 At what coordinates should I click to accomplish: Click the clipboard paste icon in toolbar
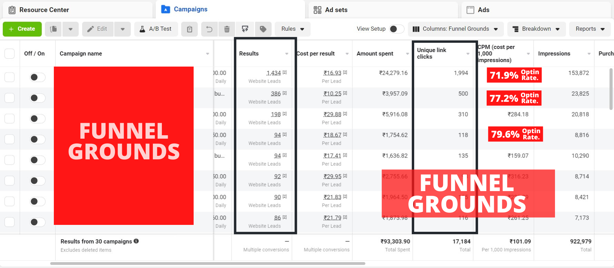click(x=189, y=29)
